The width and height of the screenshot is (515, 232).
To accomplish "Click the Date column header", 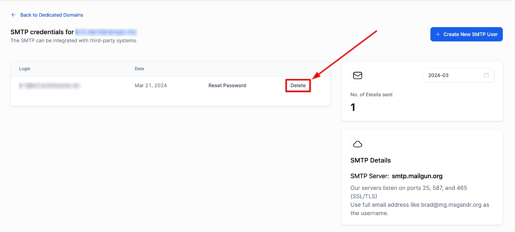I will coord(139,69).
